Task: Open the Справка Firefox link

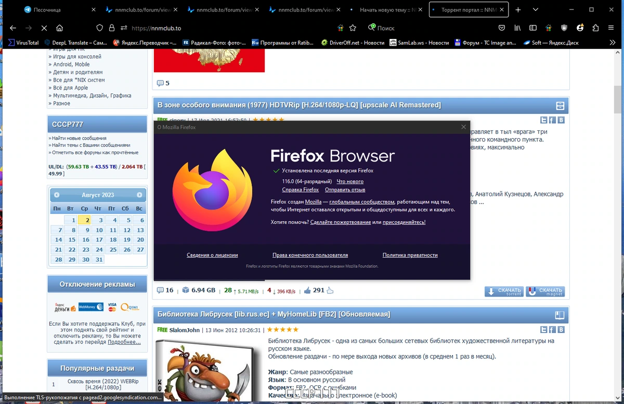Action: click(300, 190)
